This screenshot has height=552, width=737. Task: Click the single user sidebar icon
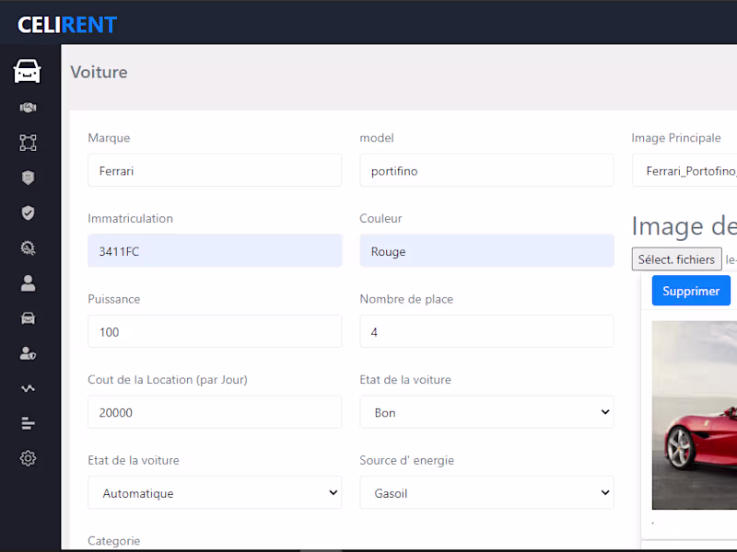[x=28, y=282]
